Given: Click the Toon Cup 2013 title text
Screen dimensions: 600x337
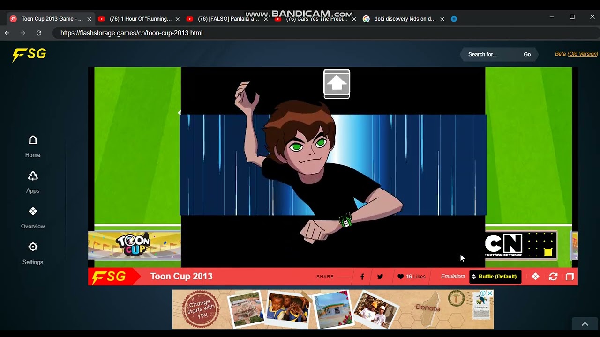Looking at the screenshot, I should tap(181, 277).
